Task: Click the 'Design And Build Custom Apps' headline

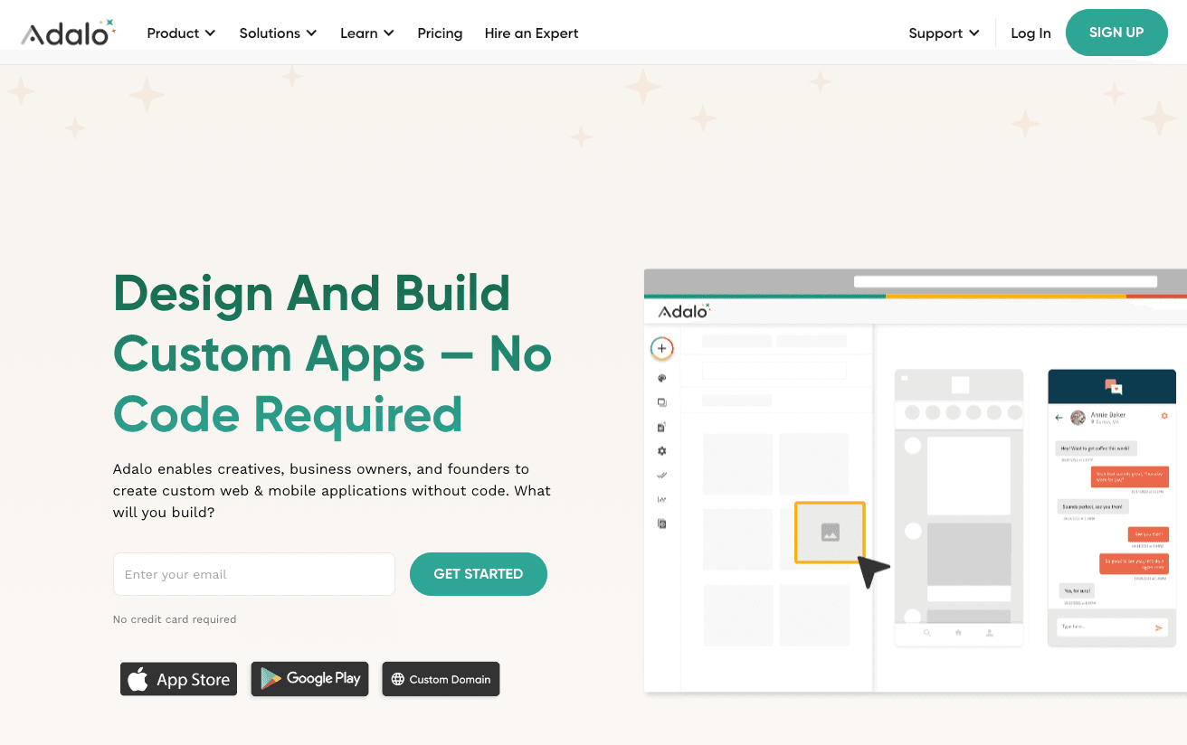Action: click(x=333, y=354)
